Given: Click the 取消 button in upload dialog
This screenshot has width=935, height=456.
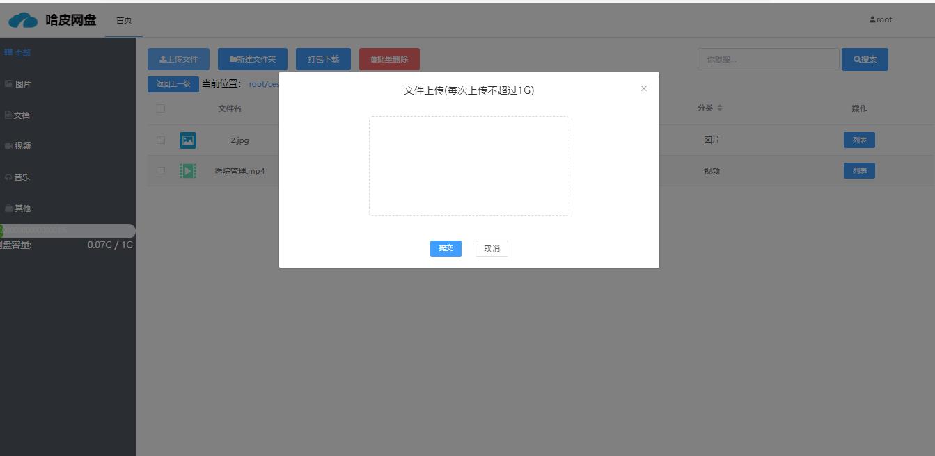Looking at the screenshot, I should [x=492, y=249].
